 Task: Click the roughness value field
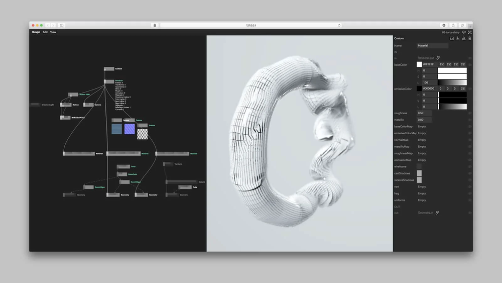424,113
